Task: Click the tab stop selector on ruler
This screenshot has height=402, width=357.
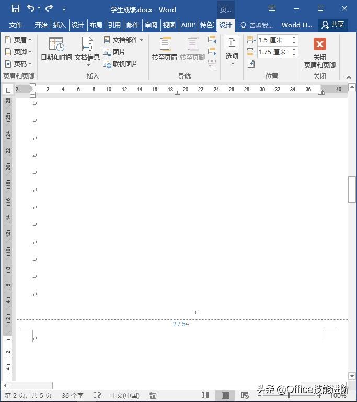Action: point(8,90)
